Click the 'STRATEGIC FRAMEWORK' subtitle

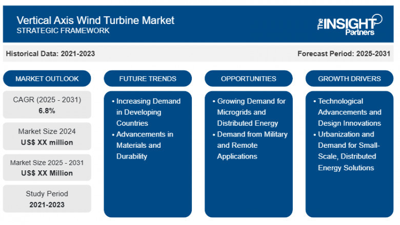[x=63, y=31]
